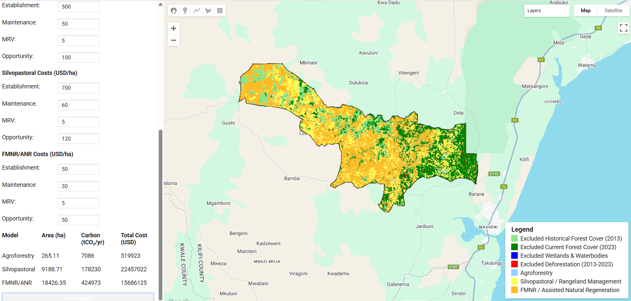This screenshot has height=301, width=631.
Task: Select the add marker tool
Action: click(185, 11)
